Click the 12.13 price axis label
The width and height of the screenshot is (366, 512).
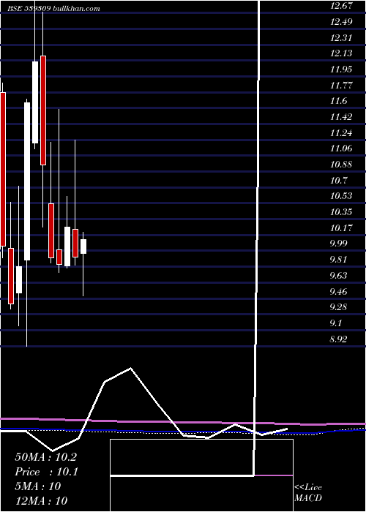(341, 53)
